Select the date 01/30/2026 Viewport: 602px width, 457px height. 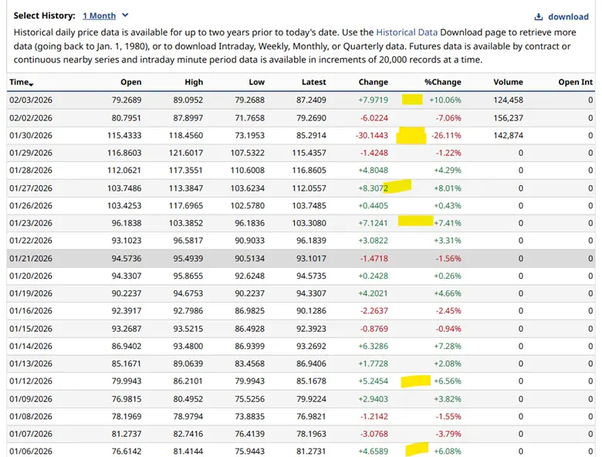31,136
